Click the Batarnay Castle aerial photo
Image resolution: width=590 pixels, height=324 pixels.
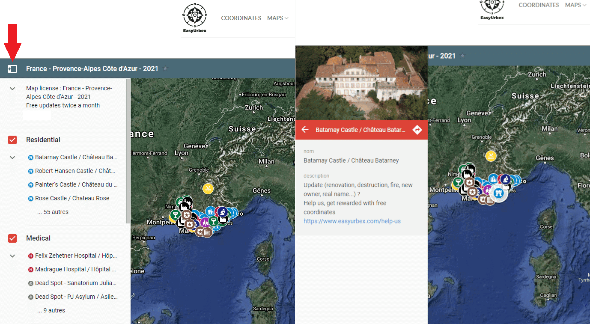(361, 83)
